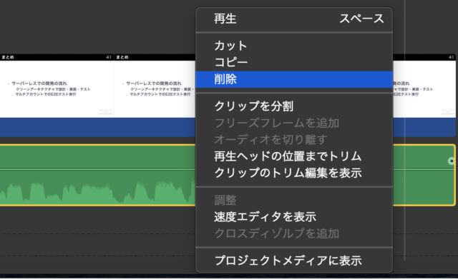This screenshot has height=279, width=458.
Task: Choose 再生ヘッドの位置までトリム
Action: click(294, 156)
